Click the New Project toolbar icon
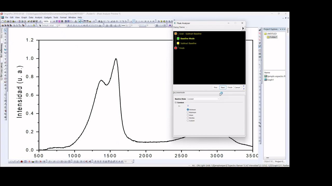332x186 pixels. click(x=2, y=21)
